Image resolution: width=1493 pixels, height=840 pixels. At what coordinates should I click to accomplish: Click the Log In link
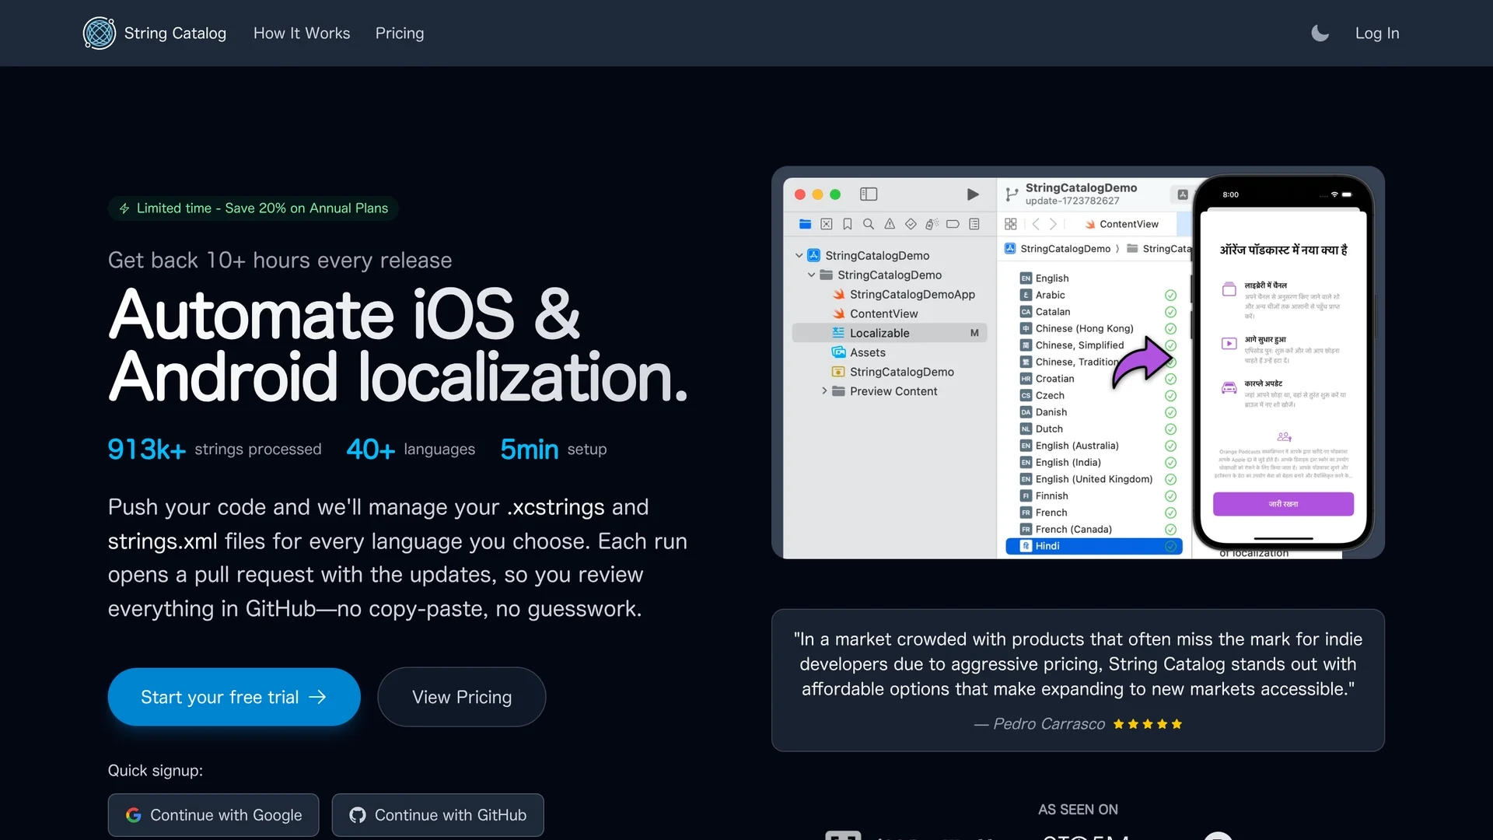(x=1377, y=33)
